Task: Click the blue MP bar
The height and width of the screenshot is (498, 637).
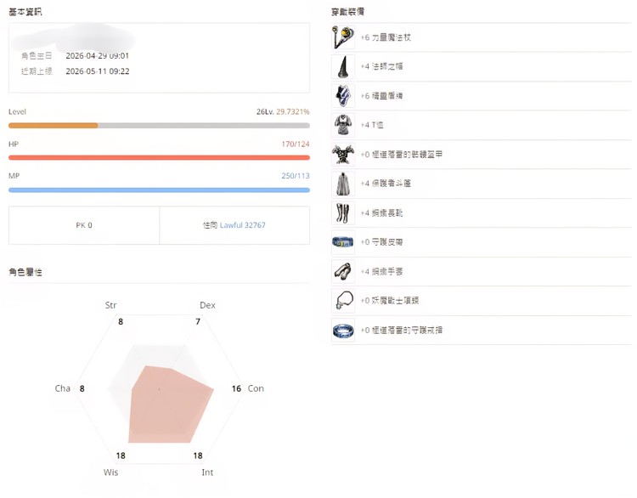Action: pyautogui.click(x=159, y=190)
